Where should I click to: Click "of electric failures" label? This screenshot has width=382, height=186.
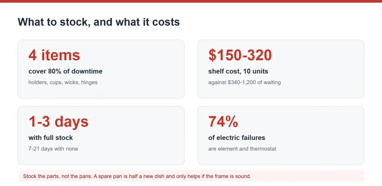236,138
